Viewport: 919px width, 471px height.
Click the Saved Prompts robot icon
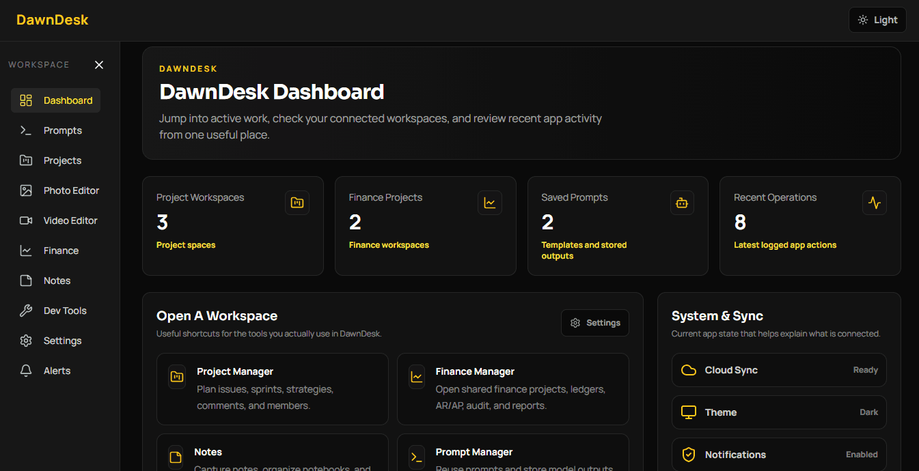682,203
